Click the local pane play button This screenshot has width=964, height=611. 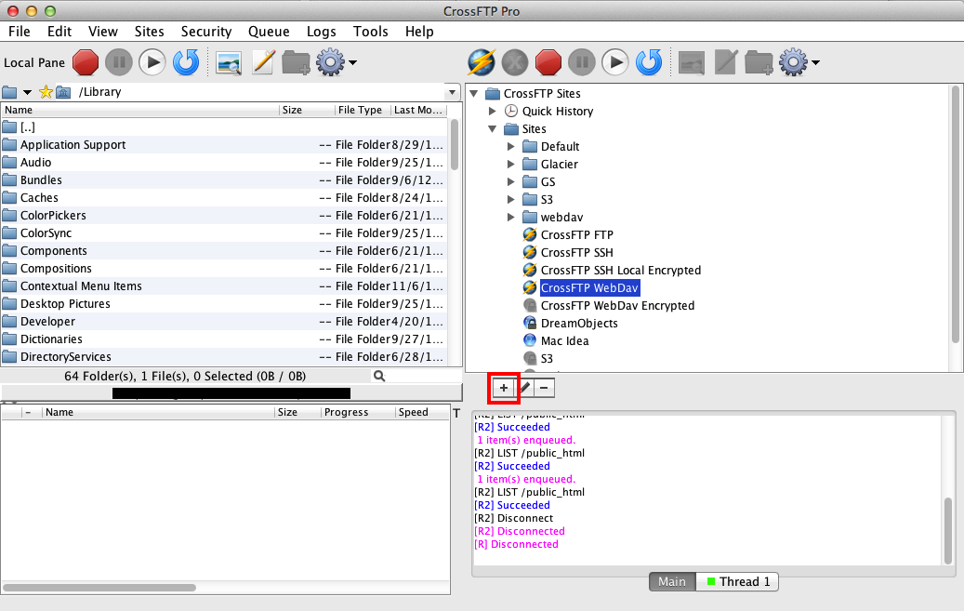click(152, 62)
